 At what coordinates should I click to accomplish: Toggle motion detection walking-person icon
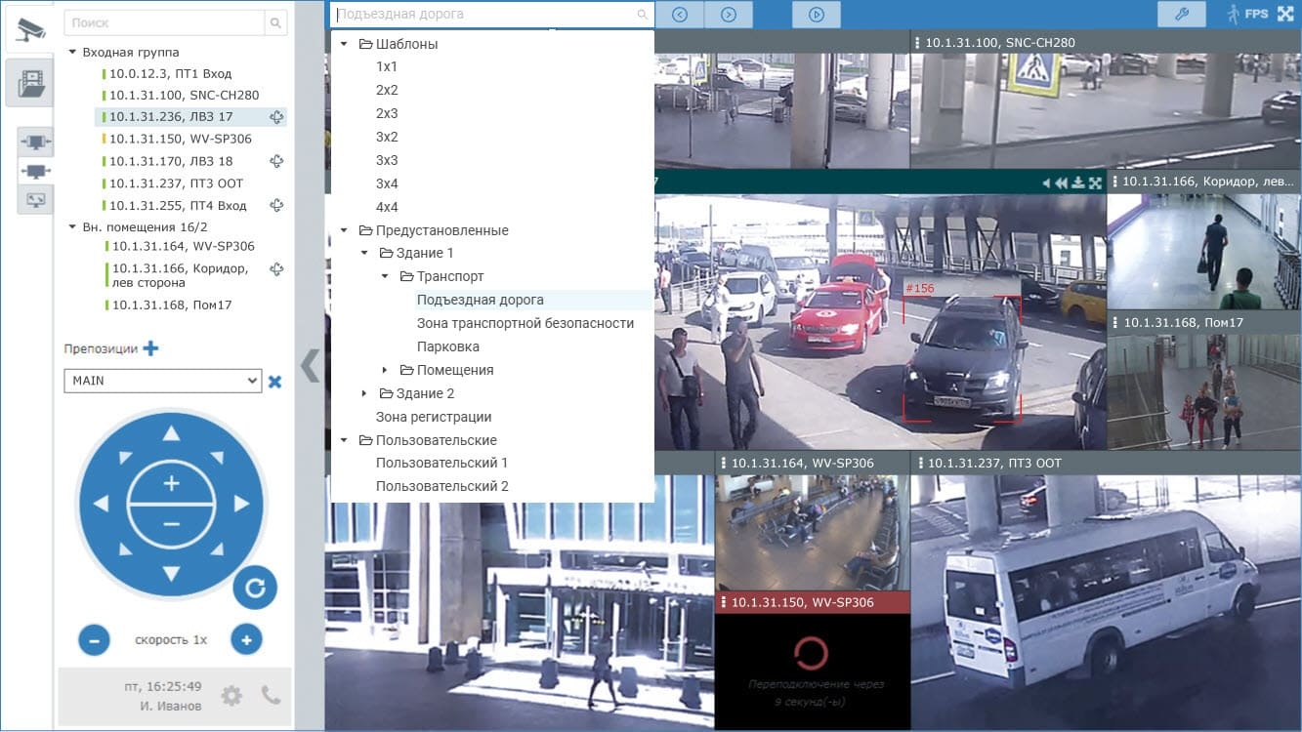coord(1232,15)
